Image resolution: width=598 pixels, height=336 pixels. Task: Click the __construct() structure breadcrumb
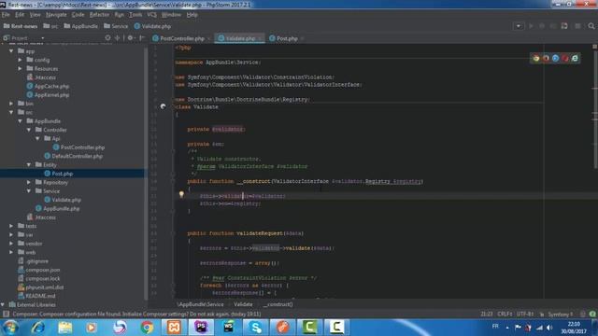pos(279,304)
